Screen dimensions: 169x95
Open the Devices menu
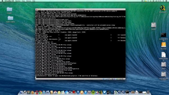pos(29,1)
